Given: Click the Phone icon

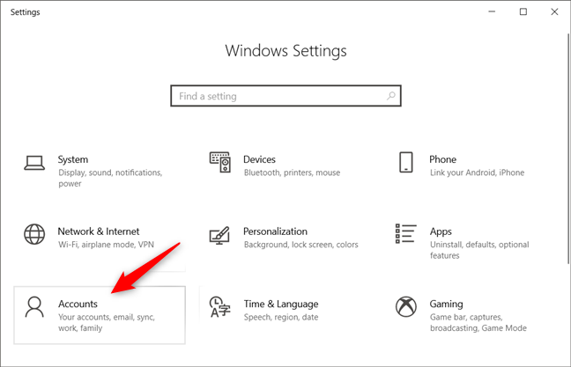Looking at the screenshot, I should (405, 163).
